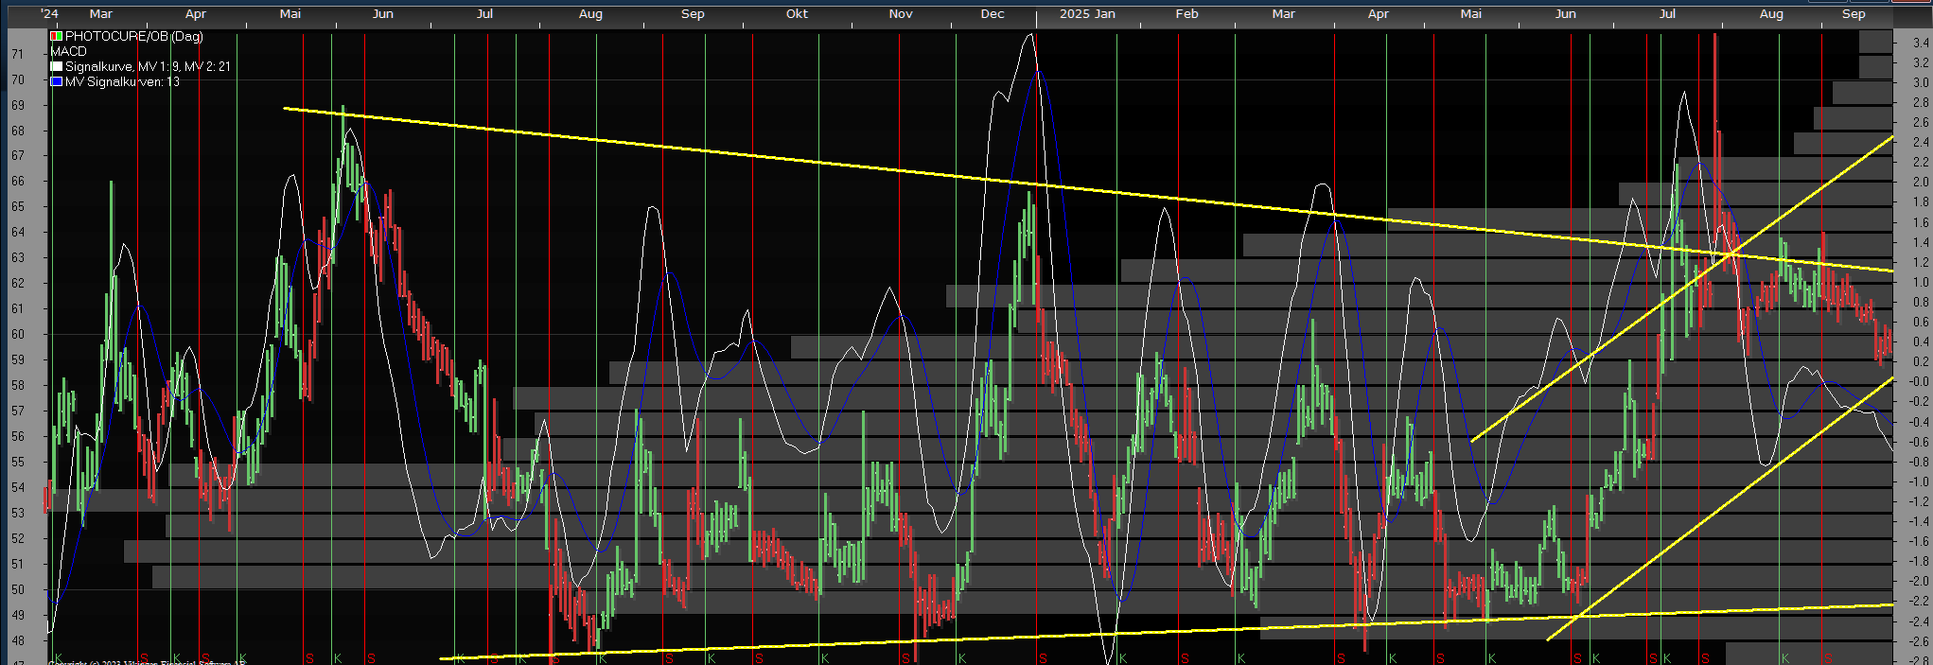Click the MV Signalkurven: 13 legend text
Image resolution: width=1933 pixels, height=665 pixels.
coord(122,82)
